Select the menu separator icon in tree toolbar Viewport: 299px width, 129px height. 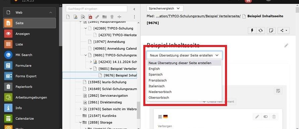coord(120,17)
